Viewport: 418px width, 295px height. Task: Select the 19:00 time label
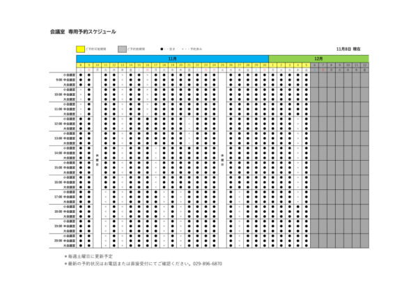click(x=59, y=226)
